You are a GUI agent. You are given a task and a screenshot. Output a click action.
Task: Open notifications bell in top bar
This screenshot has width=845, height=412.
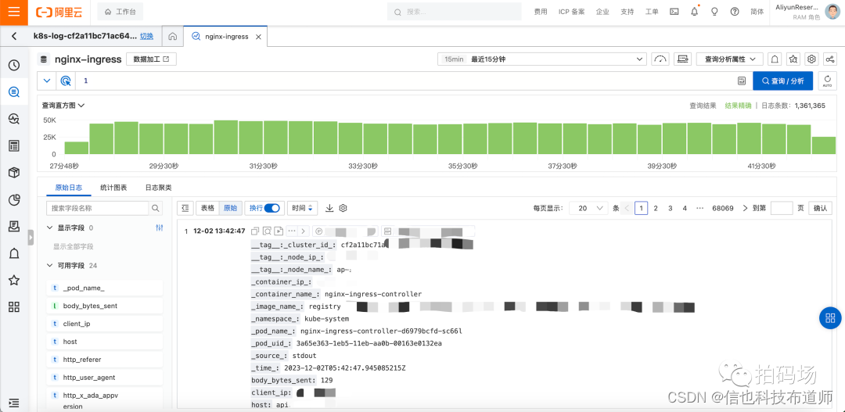coord(695,12)
